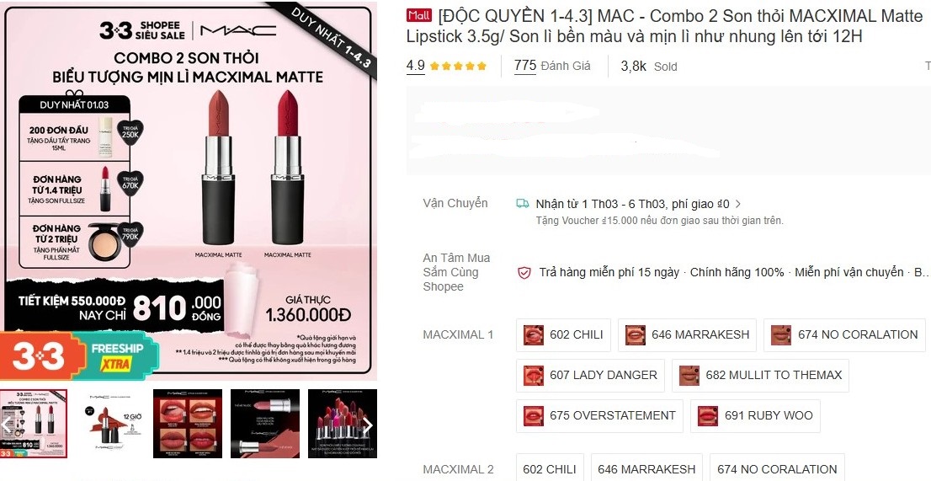
Task: Expand shipping details chevron after phí giao
Action: coord(738,204)
